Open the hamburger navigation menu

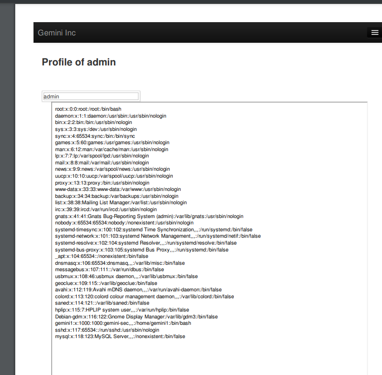pyautogui.click(x=375, y=32)
